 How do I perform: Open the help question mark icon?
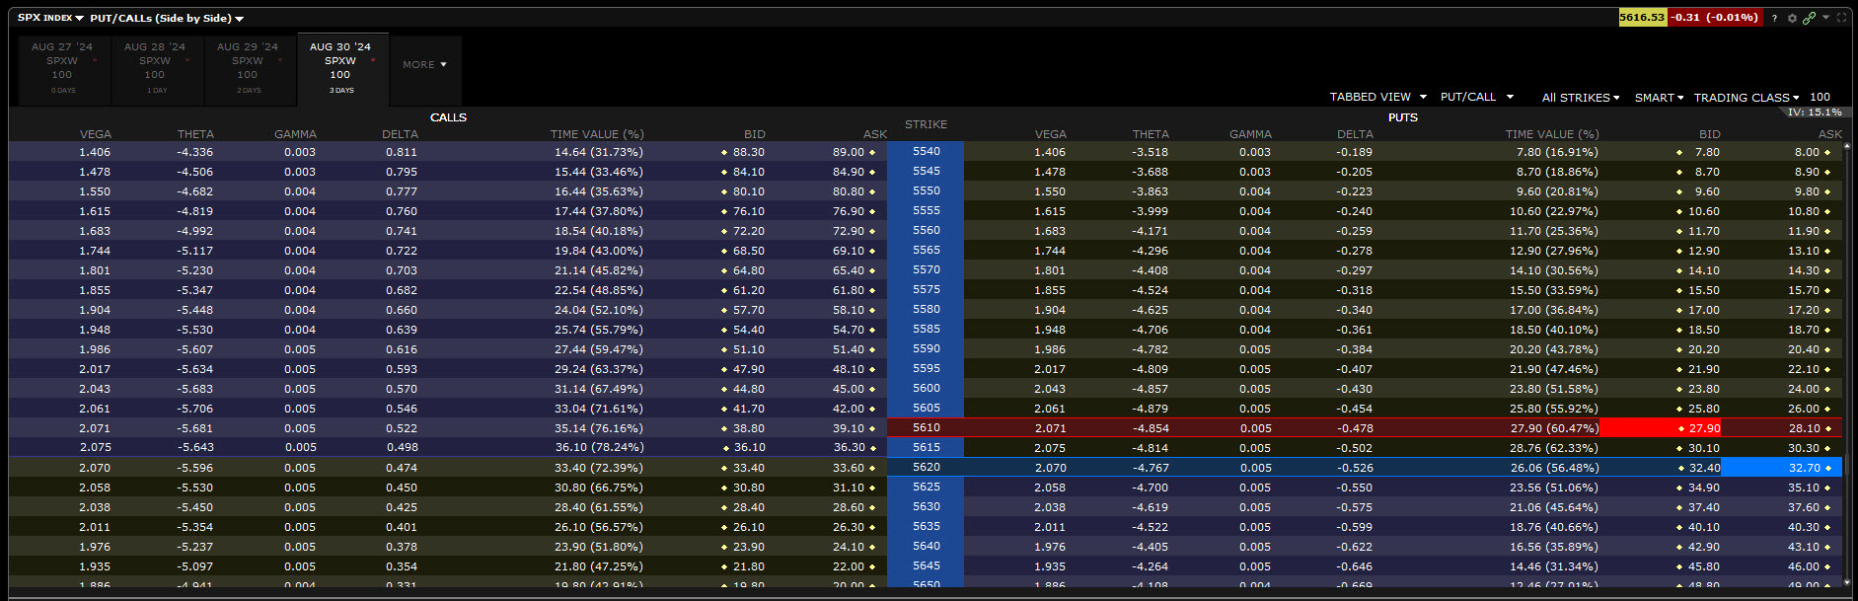tap(1774, 18)
